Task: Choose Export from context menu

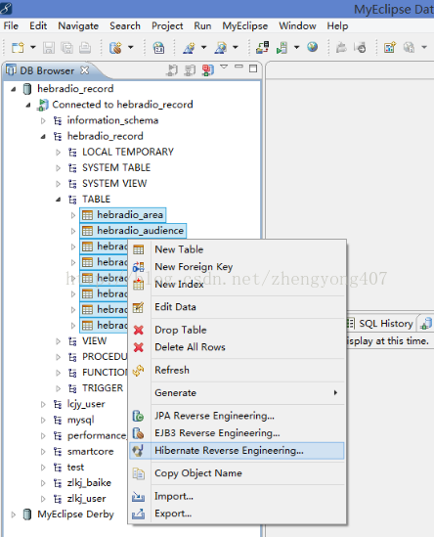Action: pos(237,514)
